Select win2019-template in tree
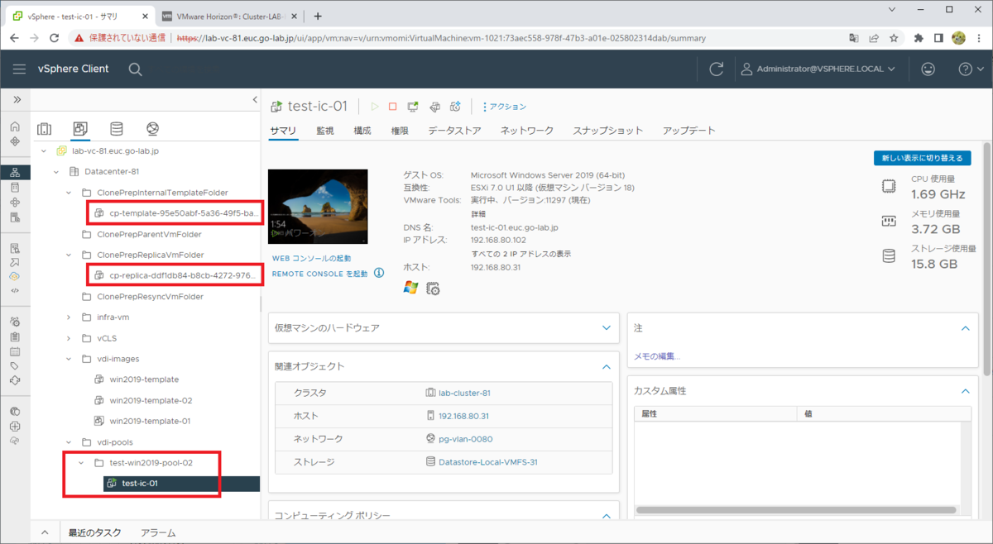This screenshot has height=544, width=993. tap(144, 379)
